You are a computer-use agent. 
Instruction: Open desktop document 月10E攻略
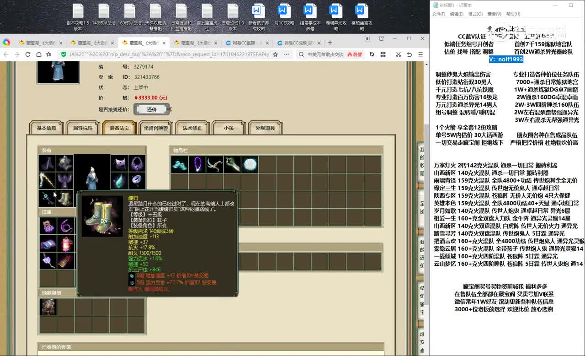click(284, 15)
